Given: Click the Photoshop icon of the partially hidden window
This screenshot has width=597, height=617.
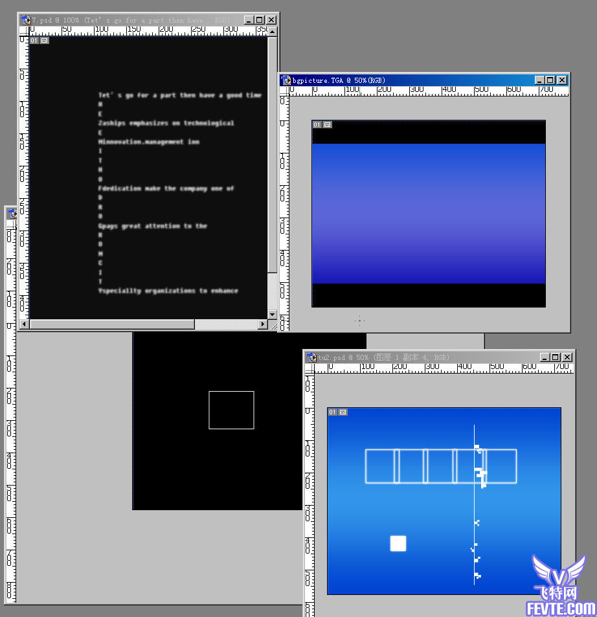Looking at the screenshot, I should [12, 213].
